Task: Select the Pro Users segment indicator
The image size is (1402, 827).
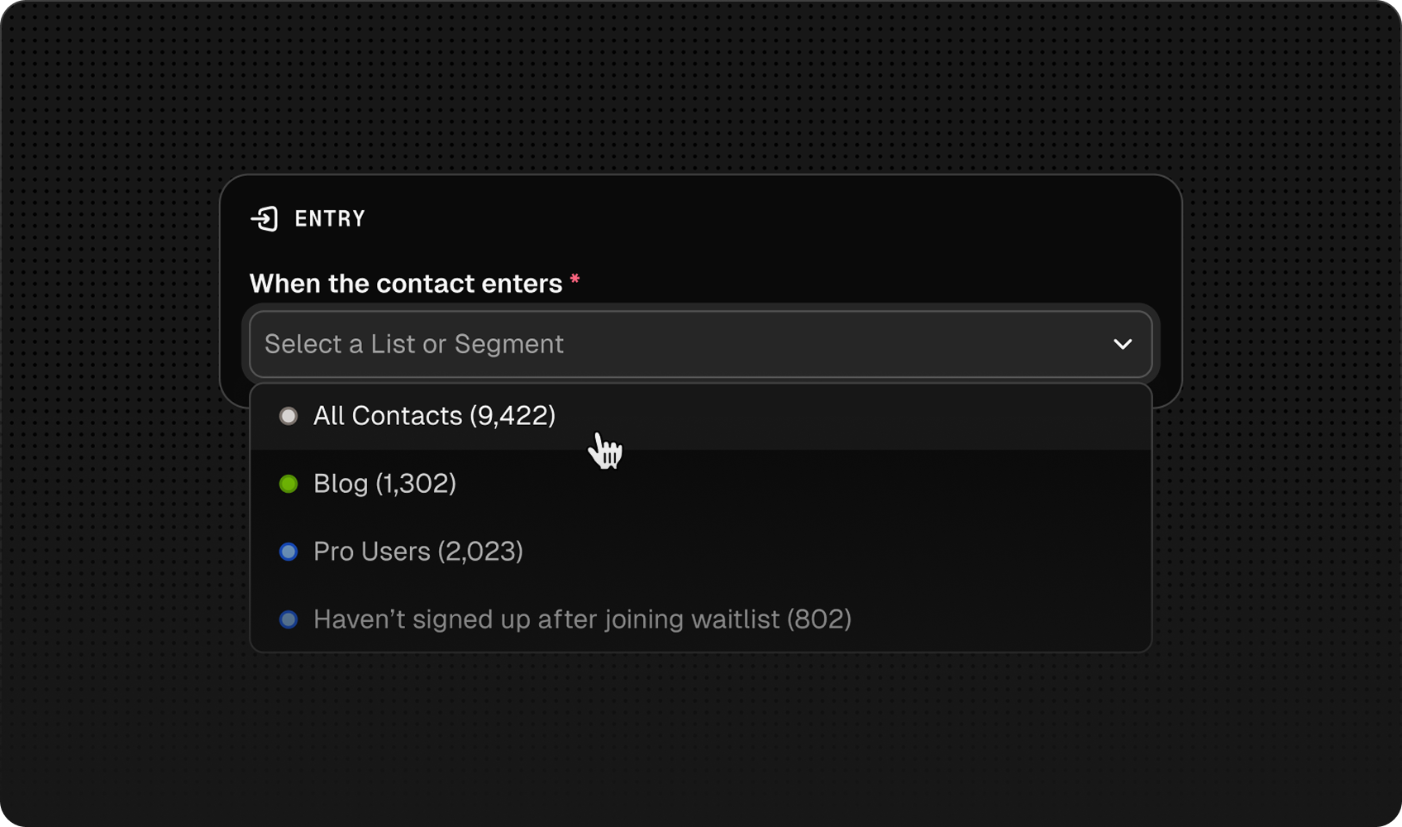Action: click(289, 552)
